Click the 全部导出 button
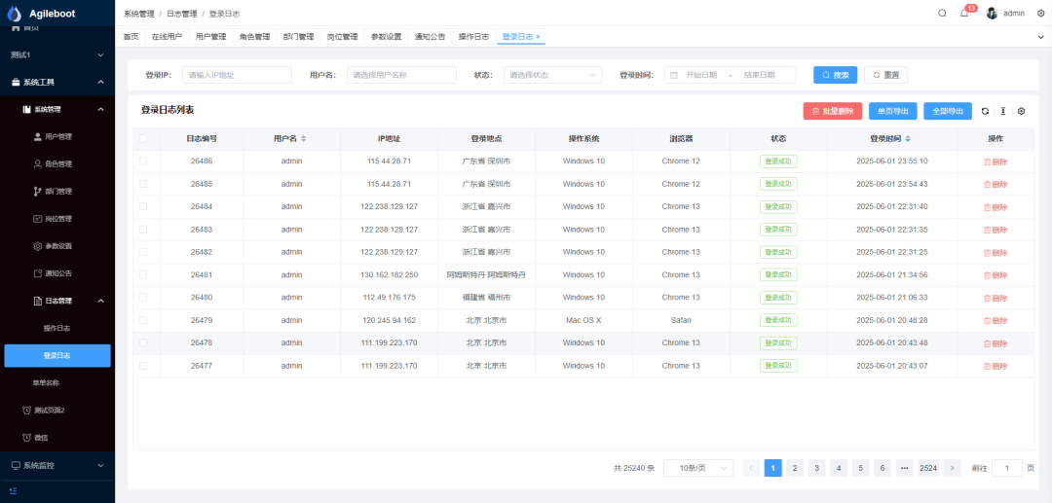 (x=947, y=111)
